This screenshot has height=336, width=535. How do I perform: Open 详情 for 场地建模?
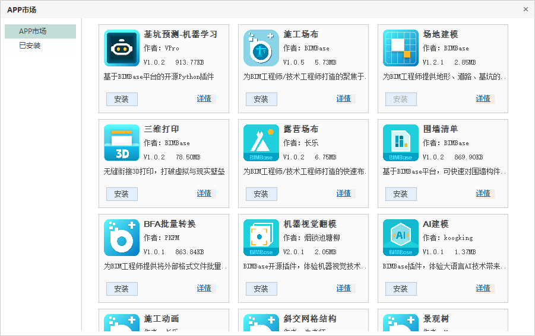coord(483,98)
